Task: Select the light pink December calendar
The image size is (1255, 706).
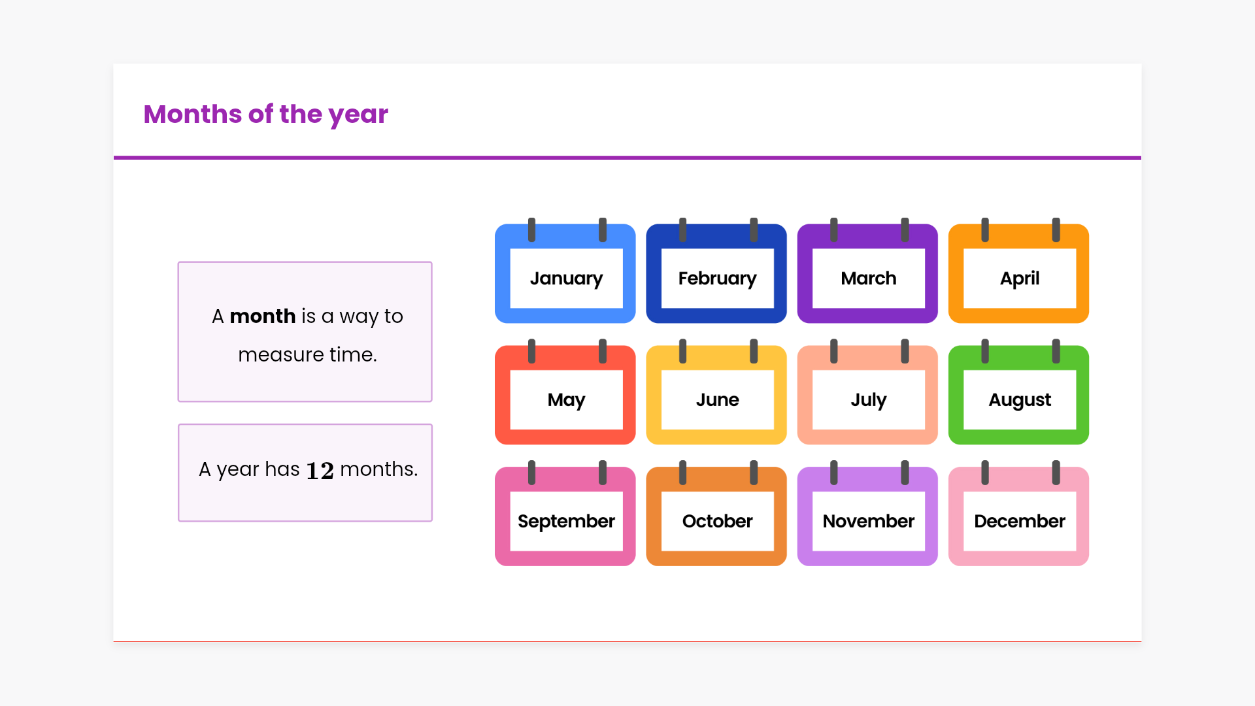Action: click(x=1018, y=516)
